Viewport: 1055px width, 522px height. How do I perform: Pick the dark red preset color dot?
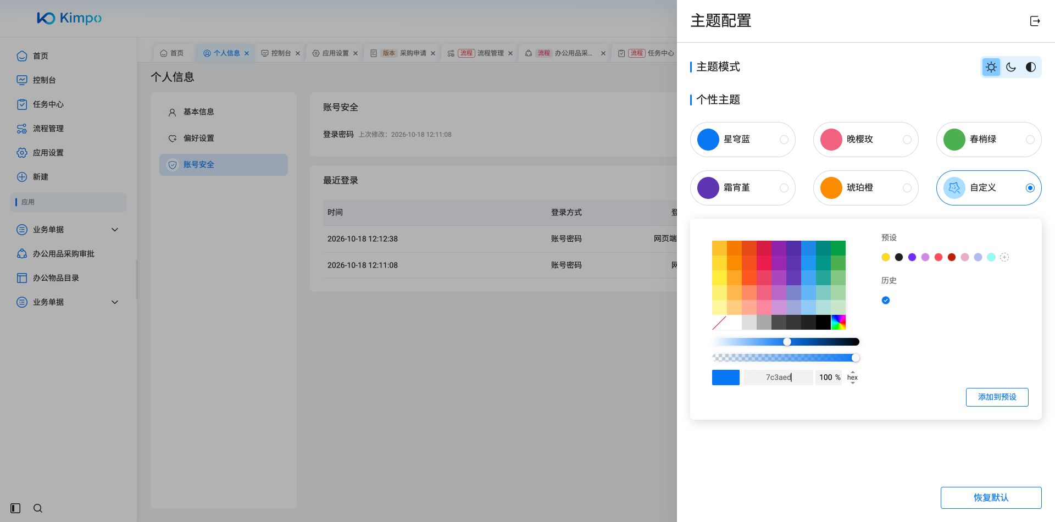[952, 257]
